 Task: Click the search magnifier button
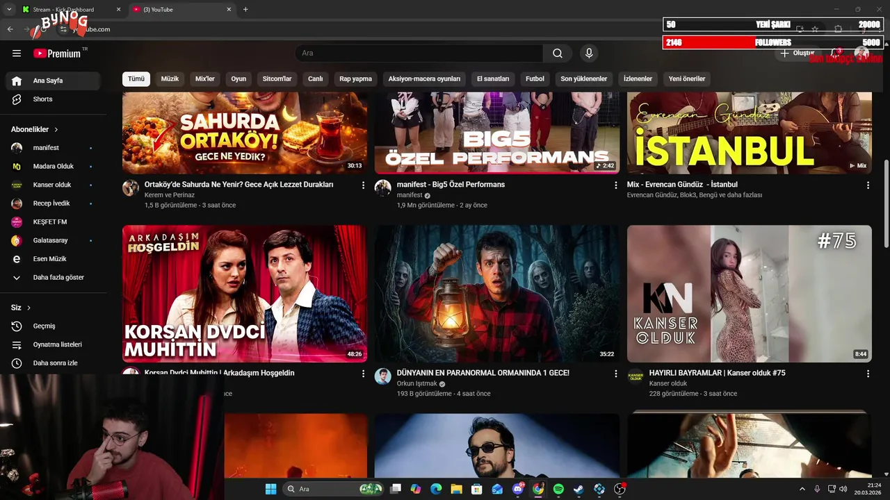558,53
